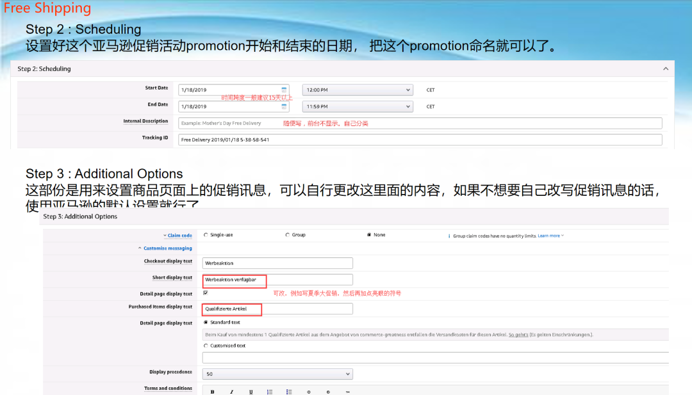Click the Start Date input field
This screenshot has height=395, width=692.
click(233, 90)
